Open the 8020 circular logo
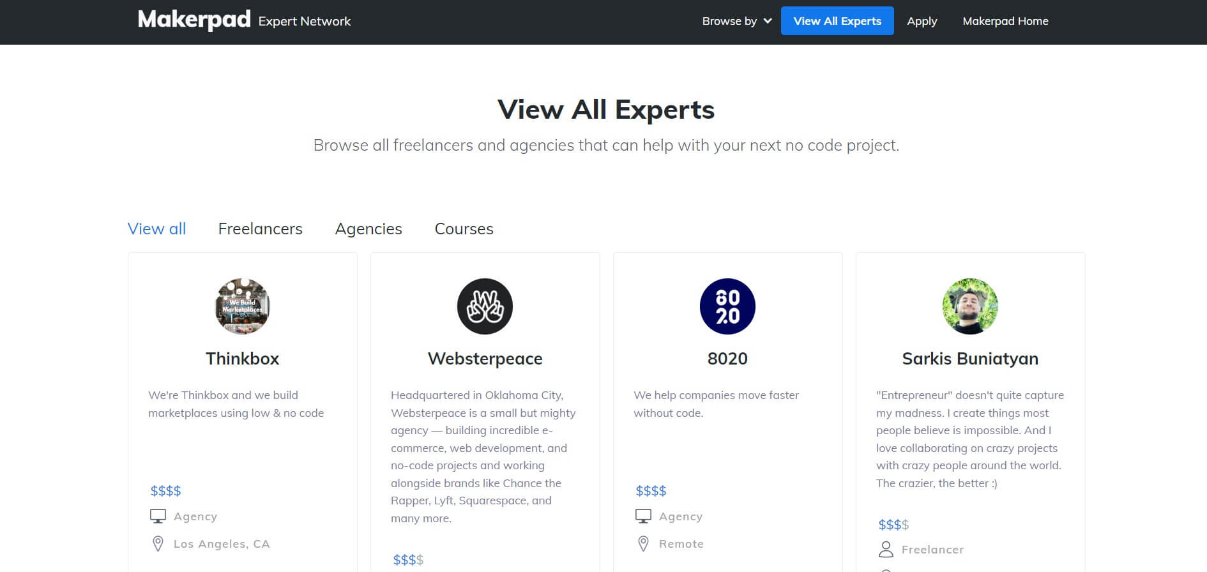Viewport: 1207px width, 572px height. point(728,306)
